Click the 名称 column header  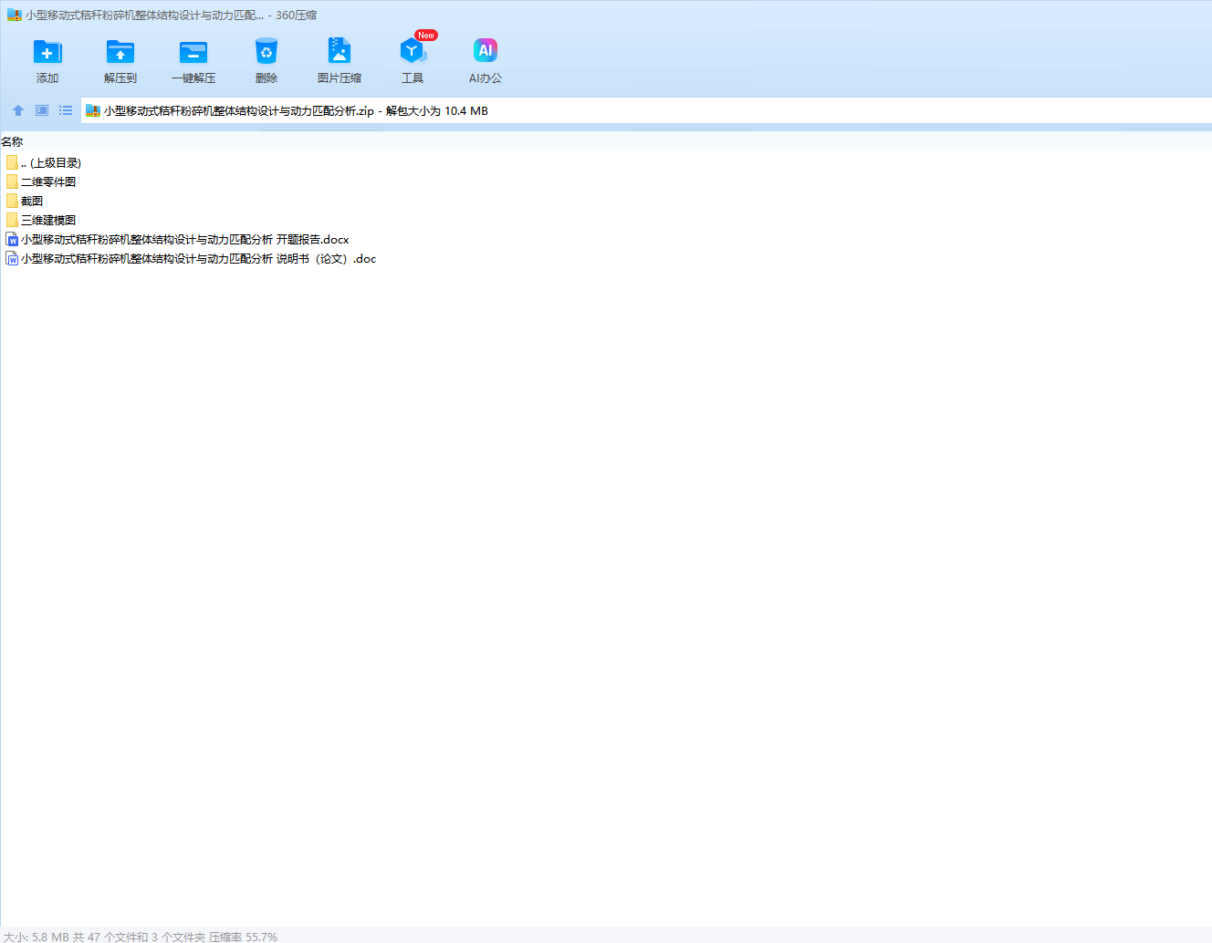[x=12, y=141]
